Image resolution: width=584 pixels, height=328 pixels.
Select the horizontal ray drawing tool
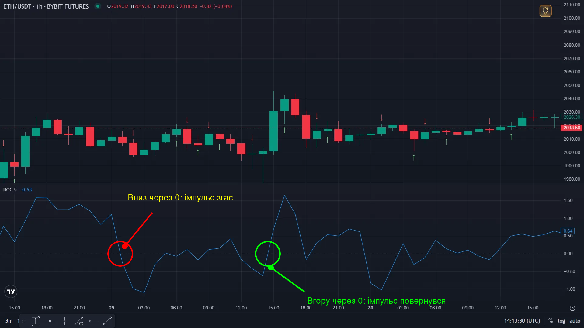(93, 321)
